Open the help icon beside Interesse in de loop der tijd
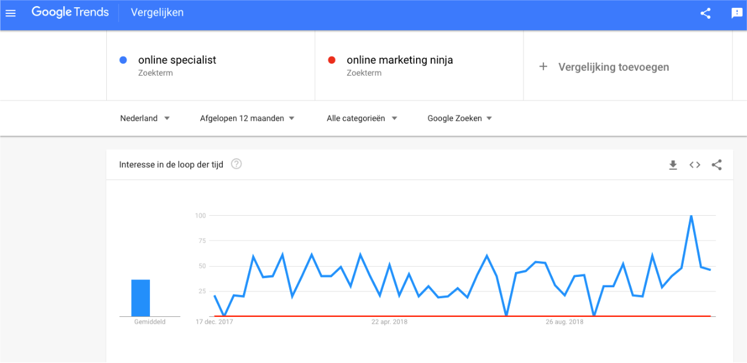The width and height of the screenshot is (747, 363). coord(237,164)
